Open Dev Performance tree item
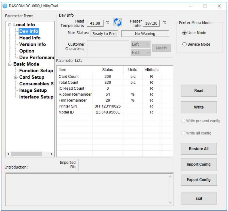The height and width of the screenshot is (211, 228). point(37,57)
